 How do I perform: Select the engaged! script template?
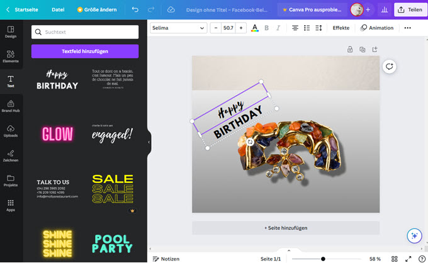112,133
